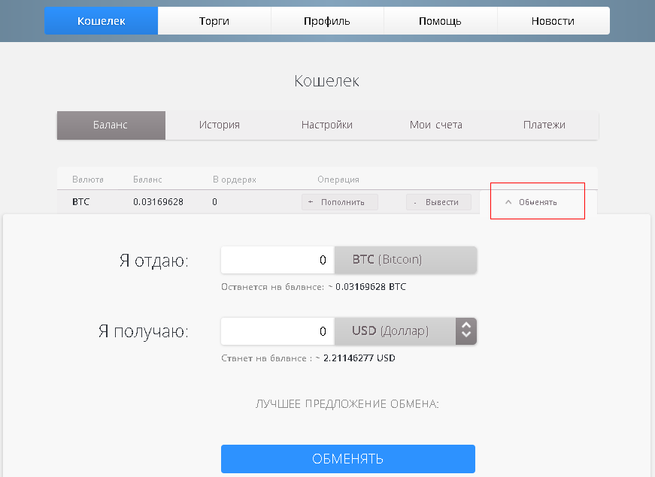
Task: Open the Новости navigation tab
Action: [553, 21]
